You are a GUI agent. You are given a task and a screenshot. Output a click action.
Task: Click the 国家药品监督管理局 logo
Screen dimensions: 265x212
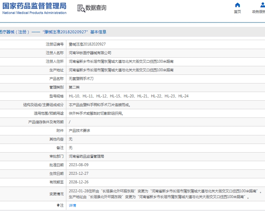point(34,6)
